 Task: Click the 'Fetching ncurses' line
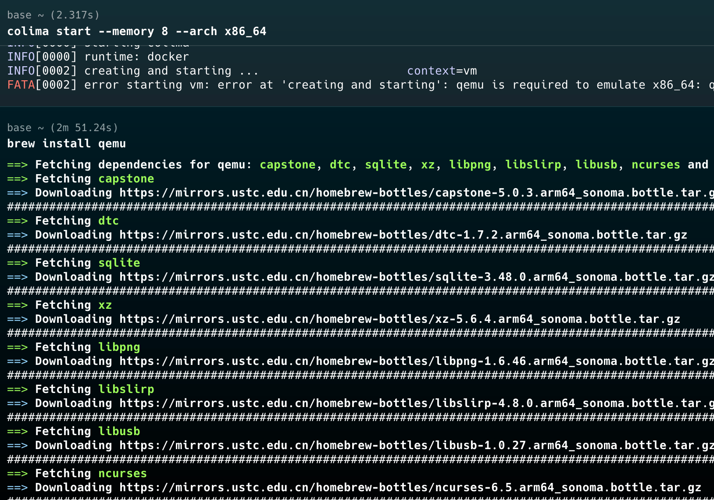[77, 473]
